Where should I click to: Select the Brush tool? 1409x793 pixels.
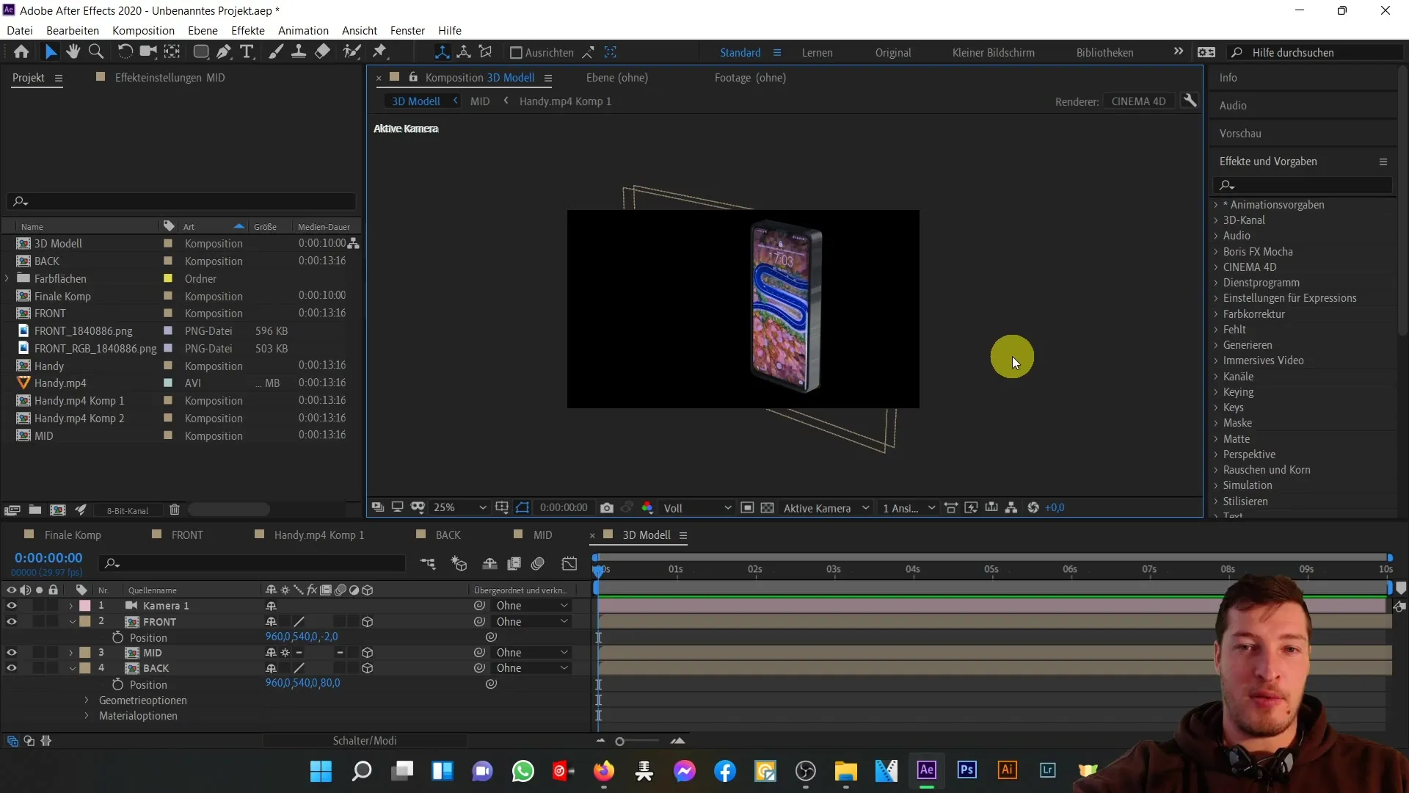click(x=276, y=52)
